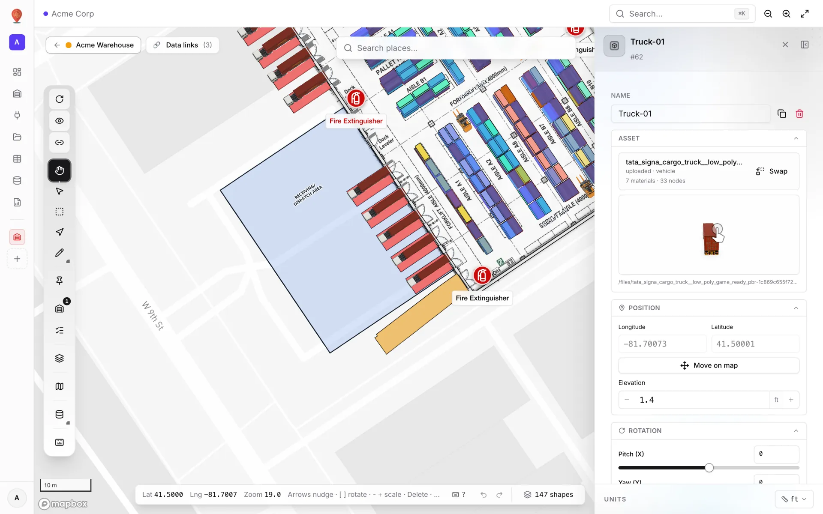Click the 147 shapes indicator
Image resolution: width=823 pixels, height=514 pixels.
tap(548, 495)
